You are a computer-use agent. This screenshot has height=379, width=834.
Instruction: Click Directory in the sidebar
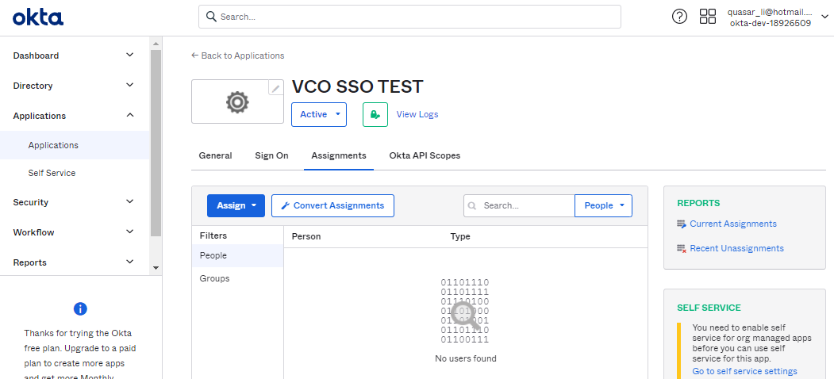(33, 86)
